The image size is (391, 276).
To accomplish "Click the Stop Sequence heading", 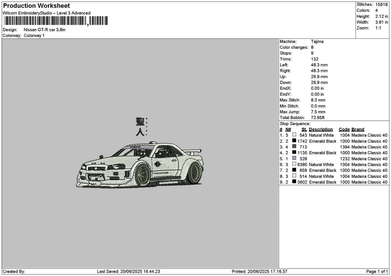I will 295,124.
